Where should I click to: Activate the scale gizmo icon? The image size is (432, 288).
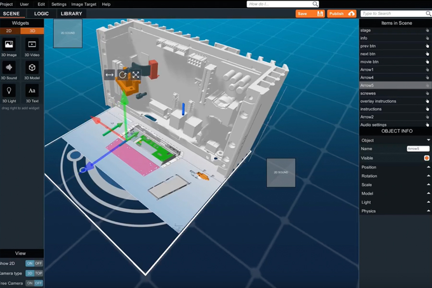[x=136, y=75]
